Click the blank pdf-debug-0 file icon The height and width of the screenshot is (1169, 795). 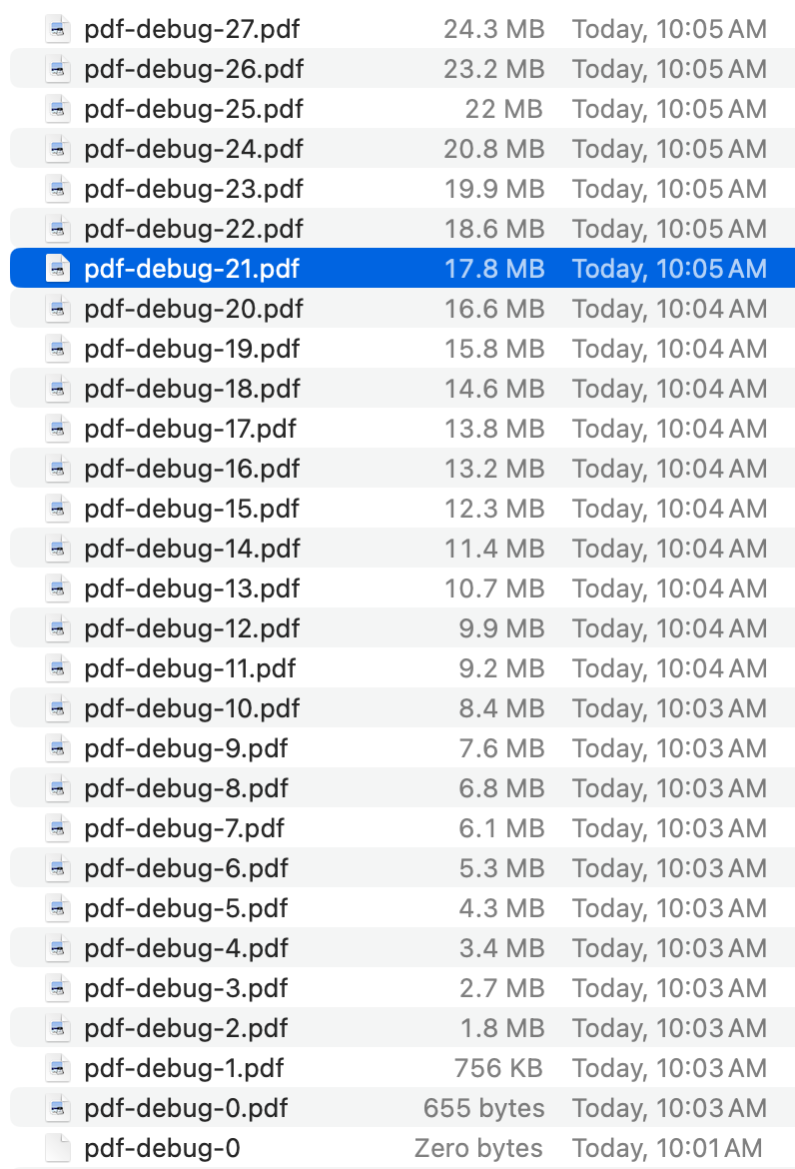[x=57, y=1148]
